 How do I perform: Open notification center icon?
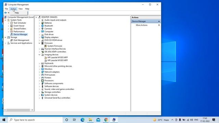[214, 120]
